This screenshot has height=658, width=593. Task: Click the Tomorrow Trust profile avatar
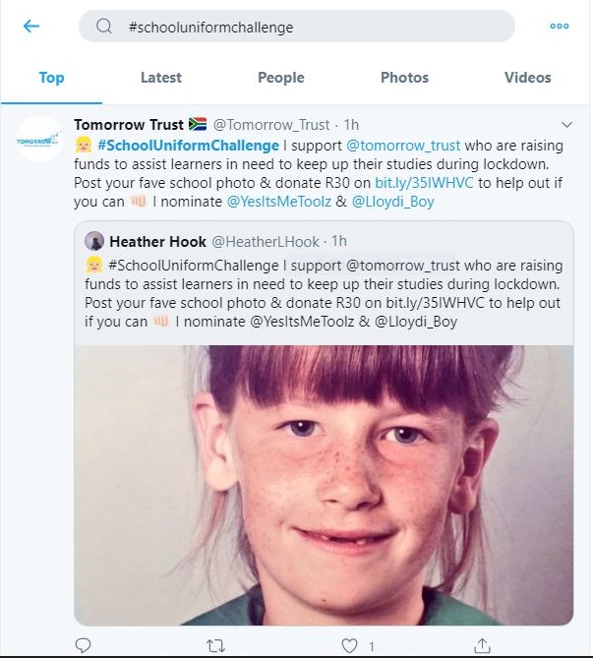pyautogui.click(x=39, y=143)
